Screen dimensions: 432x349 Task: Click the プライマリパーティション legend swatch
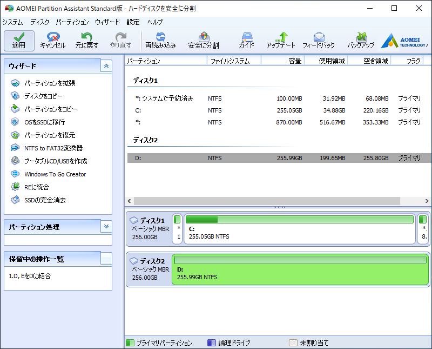(x=130, y=343)
